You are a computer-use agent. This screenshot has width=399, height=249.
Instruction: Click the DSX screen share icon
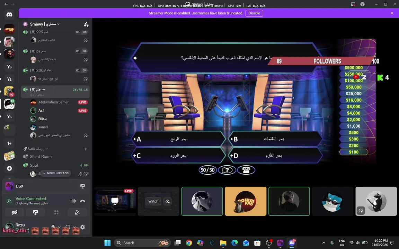(82, 186)
